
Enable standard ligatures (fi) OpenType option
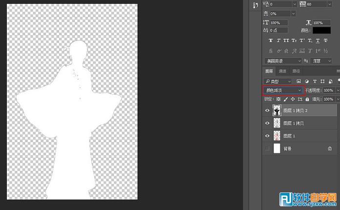coord(271,51)
